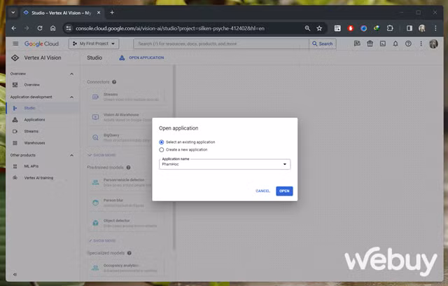Open Applications in sidebar
Viewport: 448px width, 286px height.
pyautogui.click(x=42, y=120)
